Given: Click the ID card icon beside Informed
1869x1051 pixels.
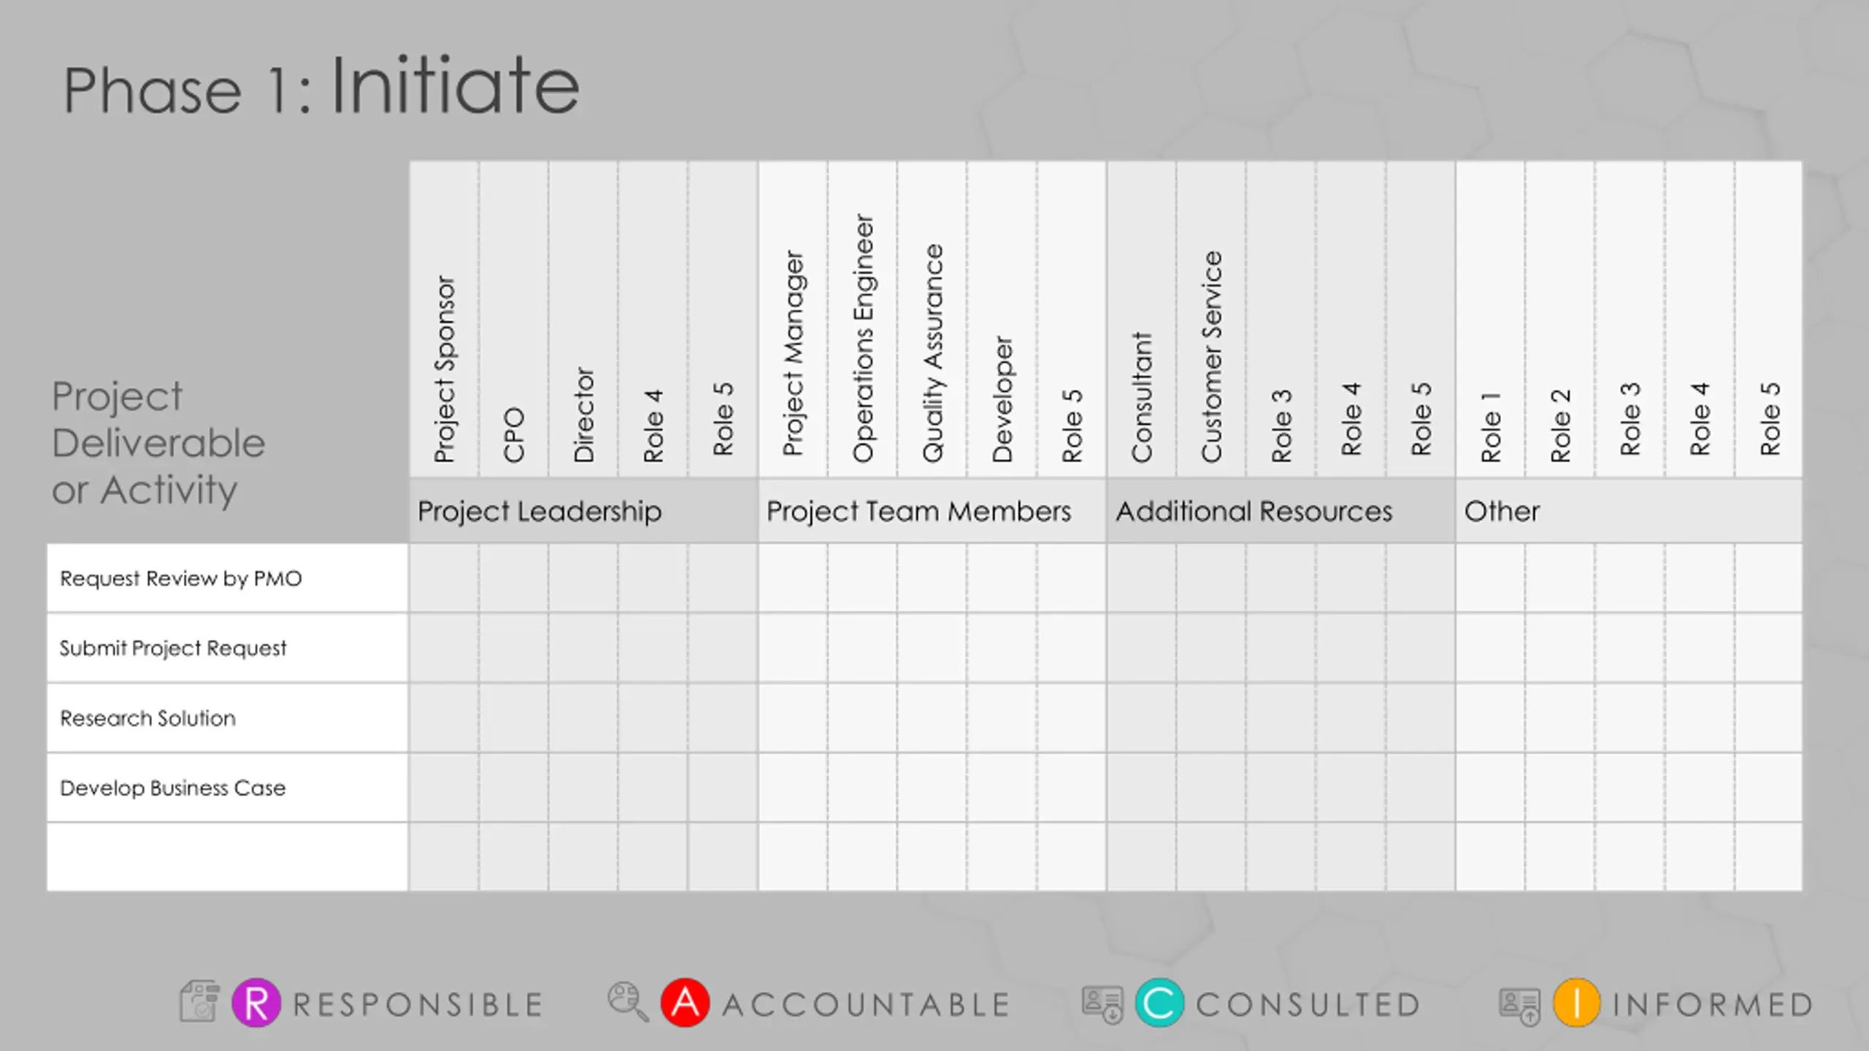Looking at the screenshot, I should point(1520,1006).
